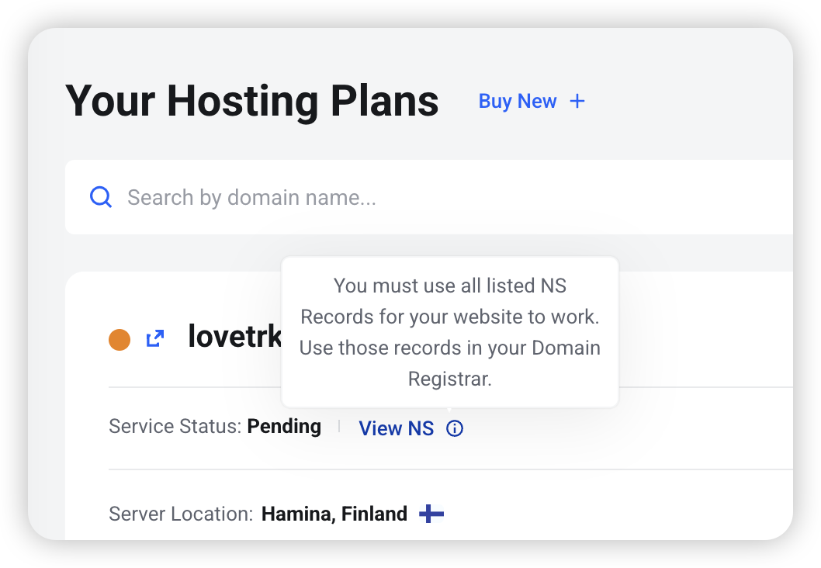Open the View NS link
This screenshot has height=568, width=821.
point(397,428)
